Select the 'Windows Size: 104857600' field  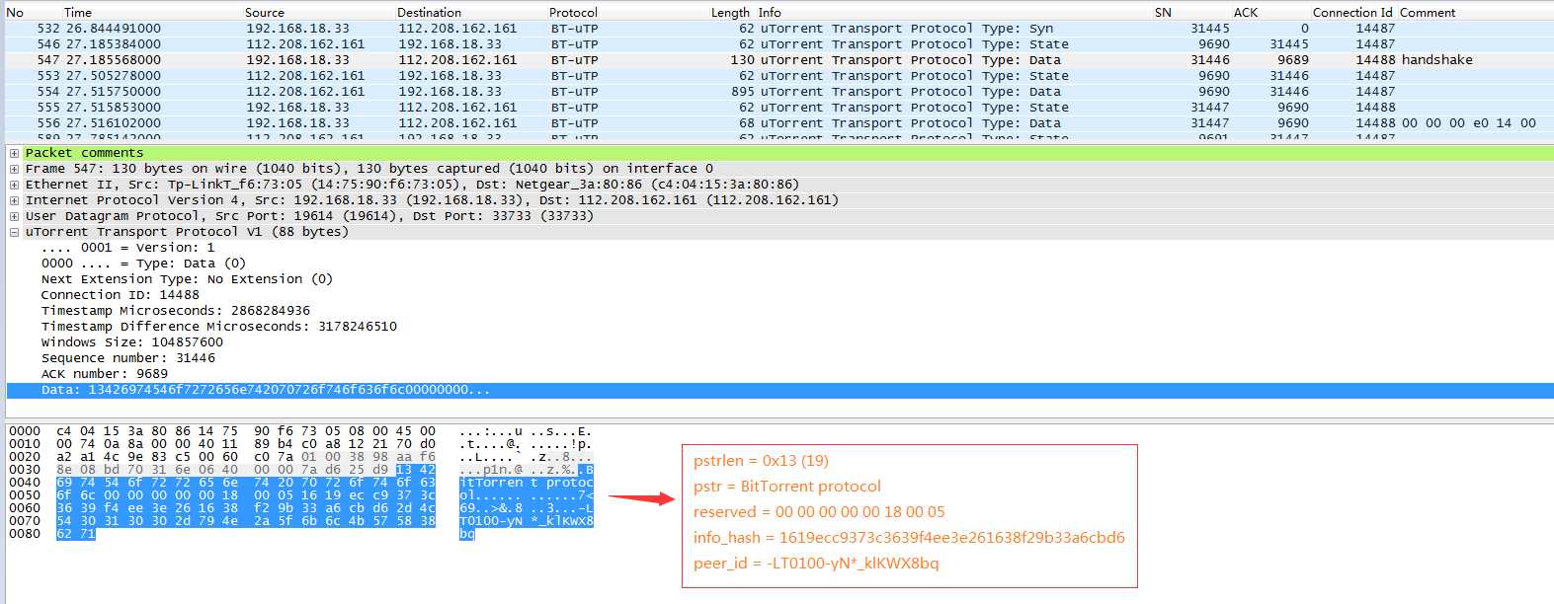coord(132,342)
